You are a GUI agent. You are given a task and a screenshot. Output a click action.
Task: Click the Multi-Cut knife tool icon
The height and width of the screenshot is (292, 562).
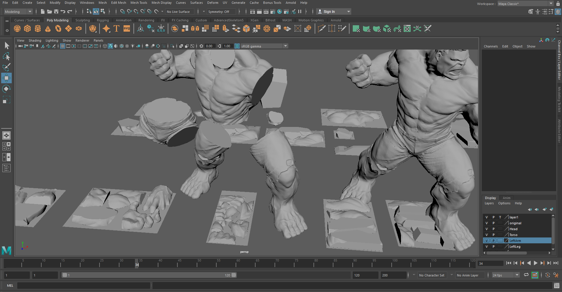click(321, 28)
